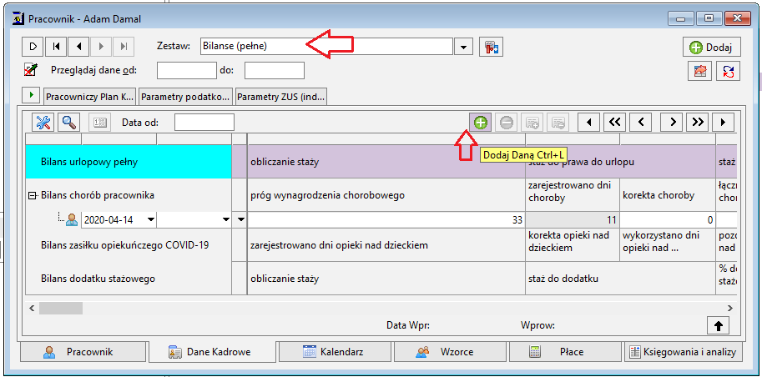Viewport: 762px width, 377px height.
Task: Click the single left chevron button
Action: (x=640, y=123)
